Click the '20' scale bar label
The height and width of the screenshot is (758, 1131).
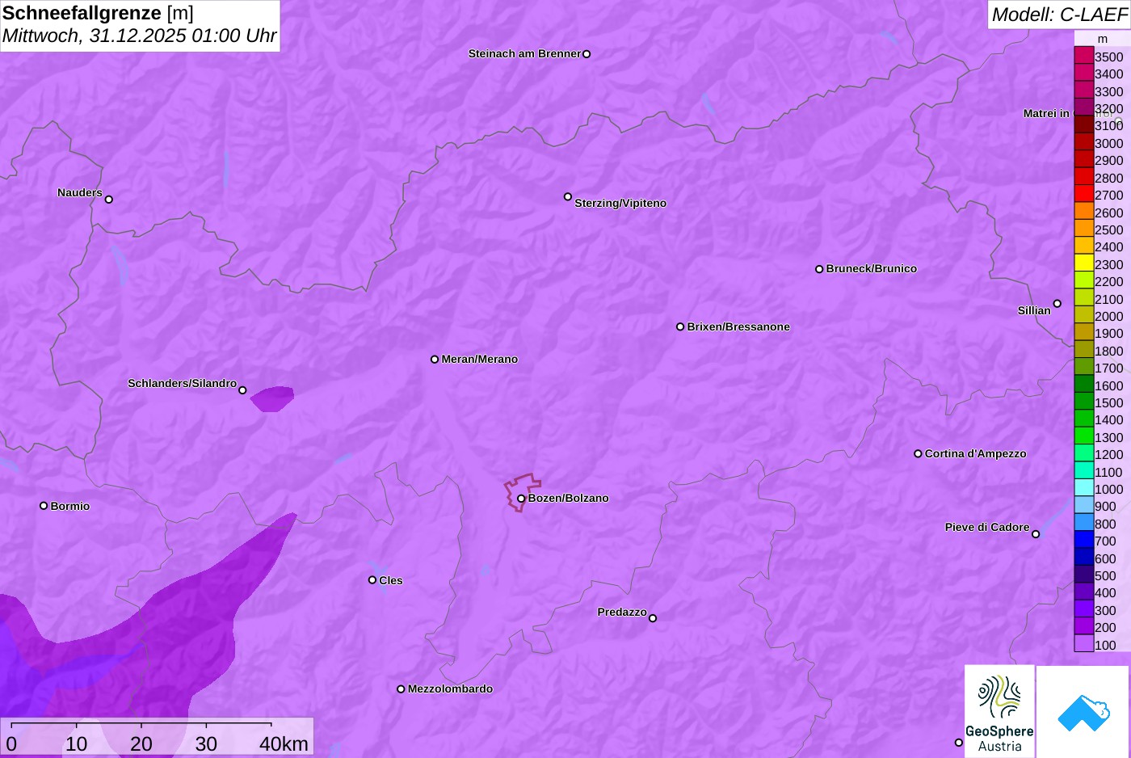point(141,744)
